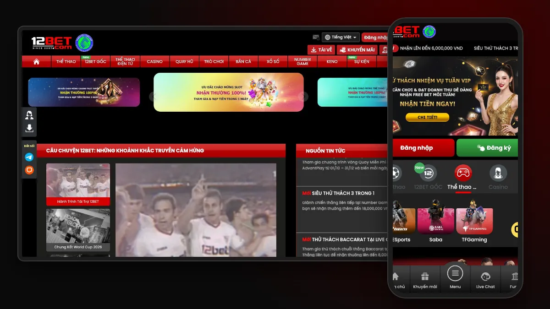Open the 12BET GỐC tab in the nav bar

[95, 61]
